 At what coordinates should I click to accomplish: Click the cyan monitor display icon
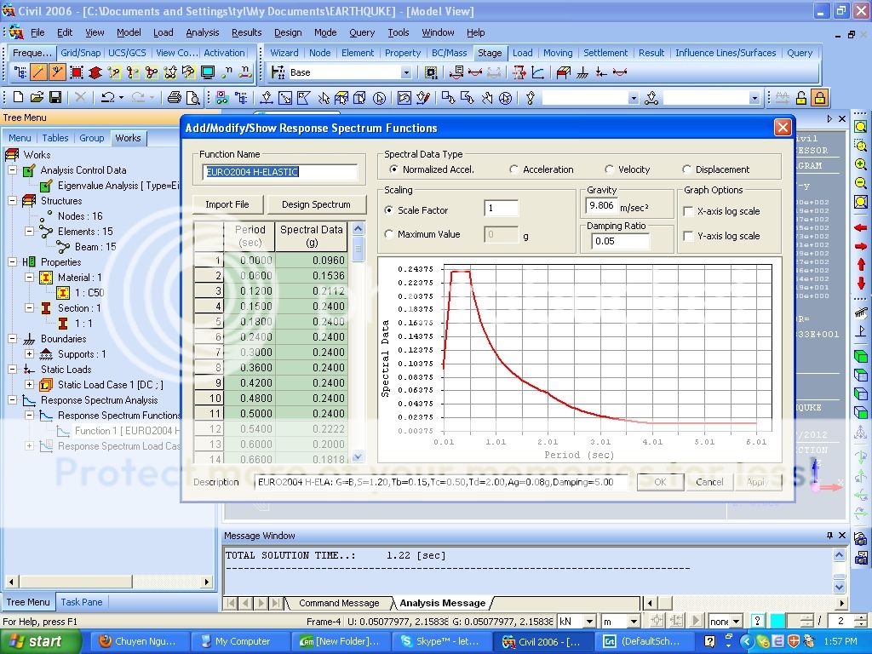pos(208,72)
